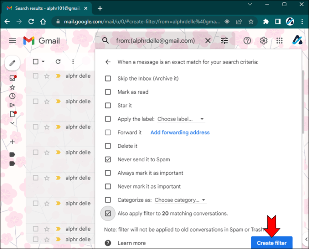
Task: Click the browser address bar URL
Action: (x=142, y=21)
